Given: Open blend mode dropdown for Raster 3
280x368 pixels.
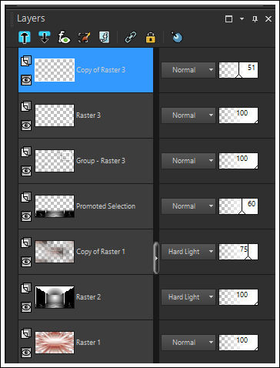Looking at the screenshot, I should click(x=188, y=115).
